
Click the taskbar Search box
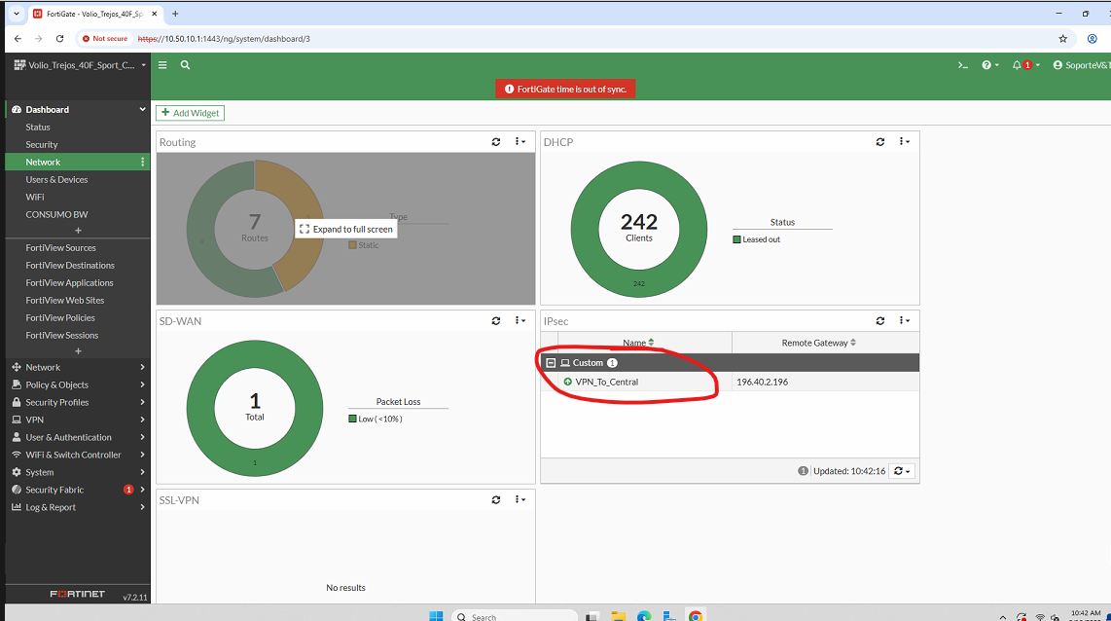(515, 616)
